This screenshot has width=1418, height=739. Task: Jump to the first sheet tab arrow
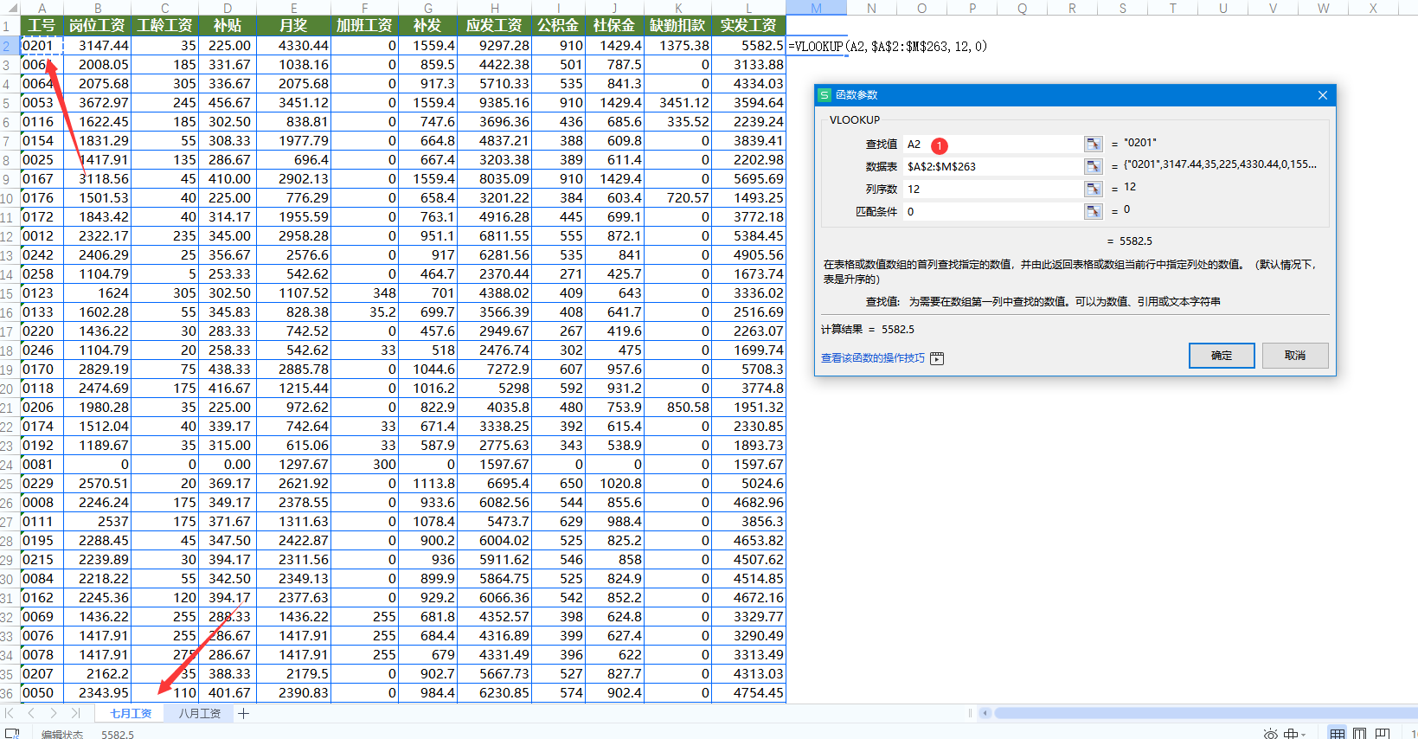point(10,713)
